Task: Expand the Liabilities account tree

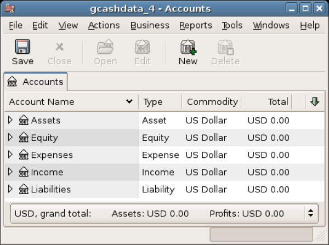Action: point(10,190)
